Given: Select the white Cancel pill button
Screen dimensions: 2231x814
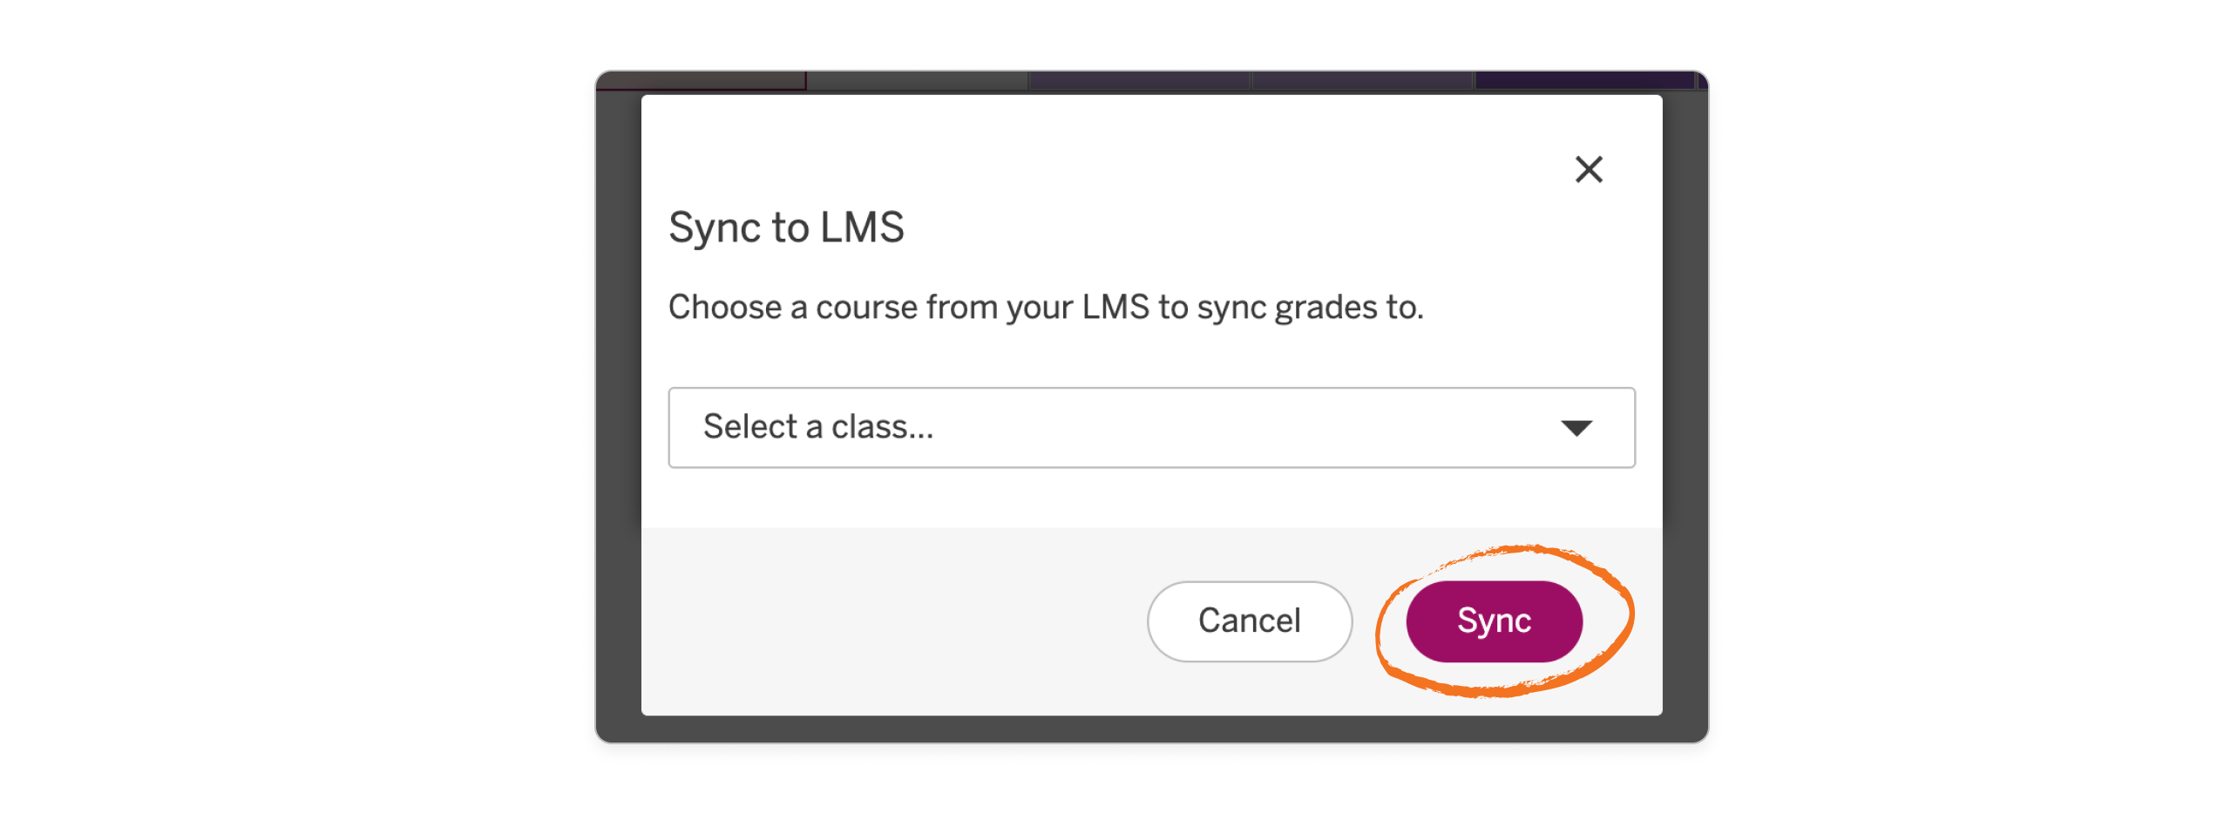Looking at the screenshot, I should tap(1249, 621).
